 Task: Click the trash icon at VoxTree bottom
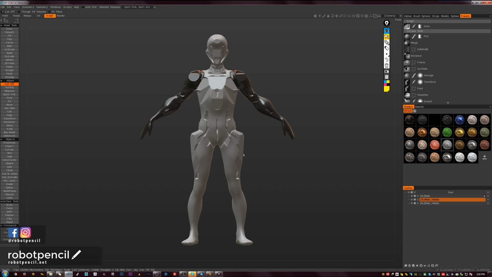tap(409, 266)
